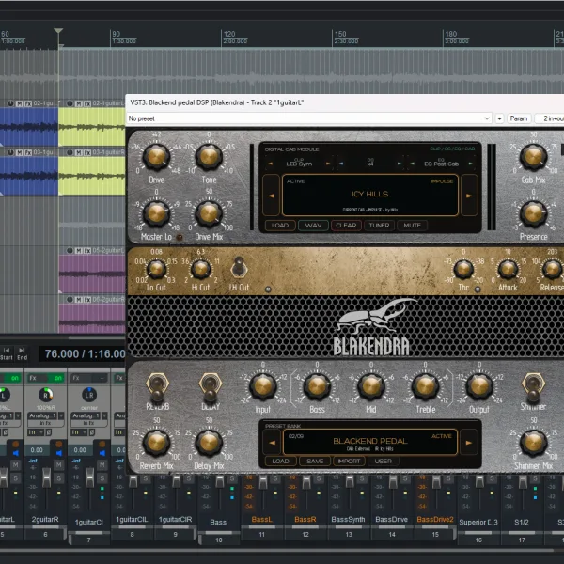Click the Presence knob
This screenshot has width=564, height=564.
point(533,213)
